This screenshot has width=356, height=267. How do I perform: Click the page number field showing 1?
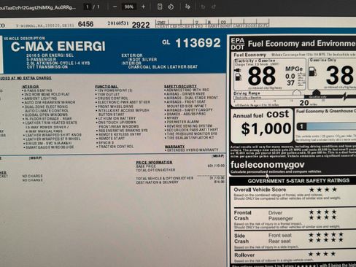point(87,7)
